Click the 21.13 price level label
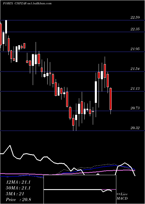145x204 pixels. click(x=135, y=89)
